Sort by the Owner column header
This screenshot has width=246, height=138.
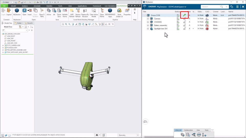click(x=216, y=11)
